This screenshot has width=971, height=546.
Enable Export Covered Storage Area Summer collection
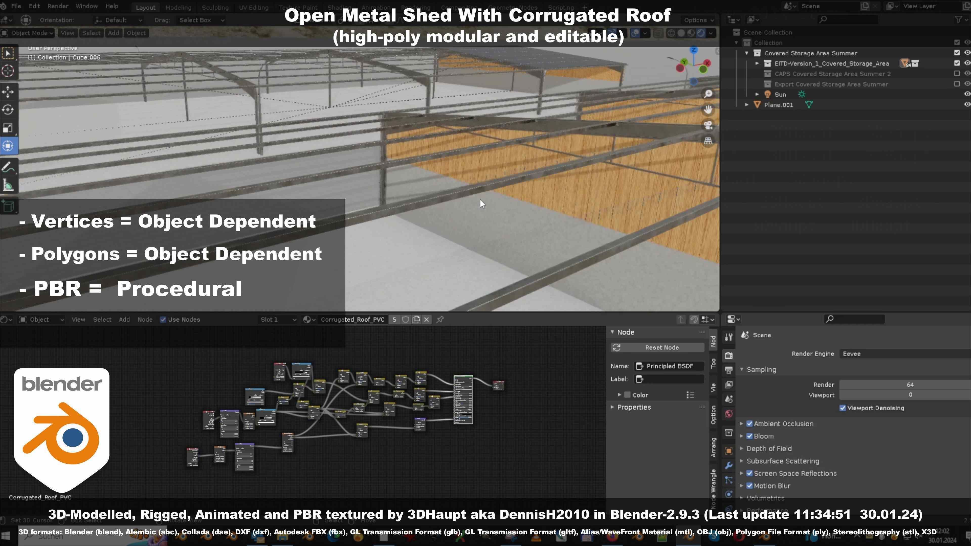pyautogui.click(x=957, y=84)
